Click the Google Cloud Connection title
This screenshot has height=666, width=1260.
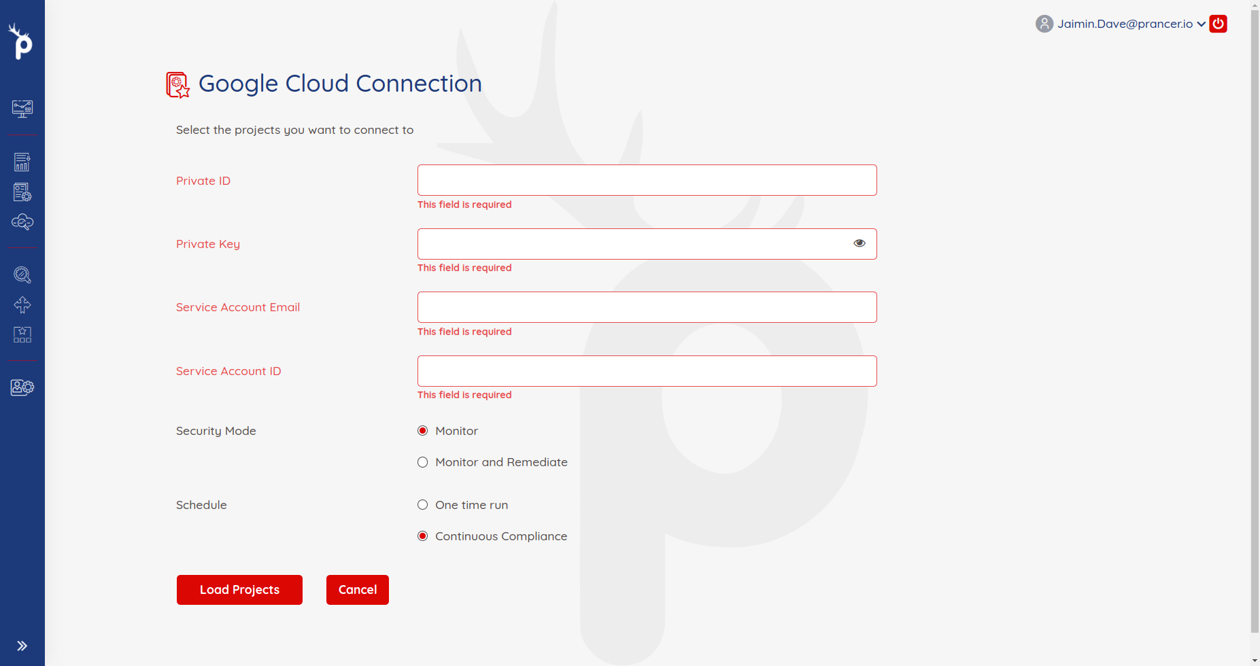coord(340,84)
